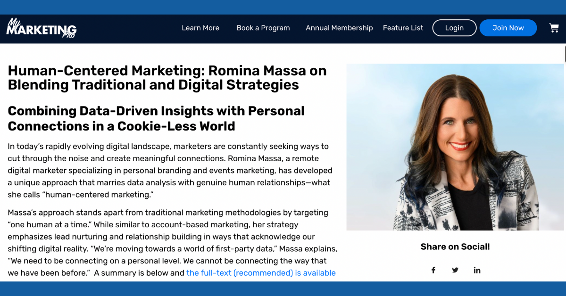
Task: Click the Login button
Action: 454,28
